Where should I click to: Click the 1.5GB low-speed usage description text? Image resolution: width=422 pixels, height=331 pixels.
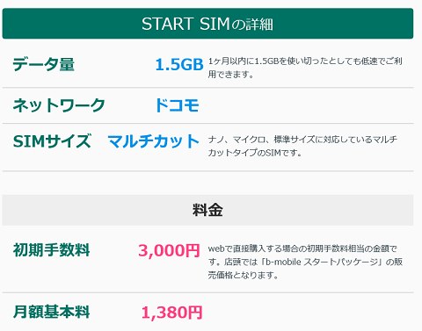(305, 68)
